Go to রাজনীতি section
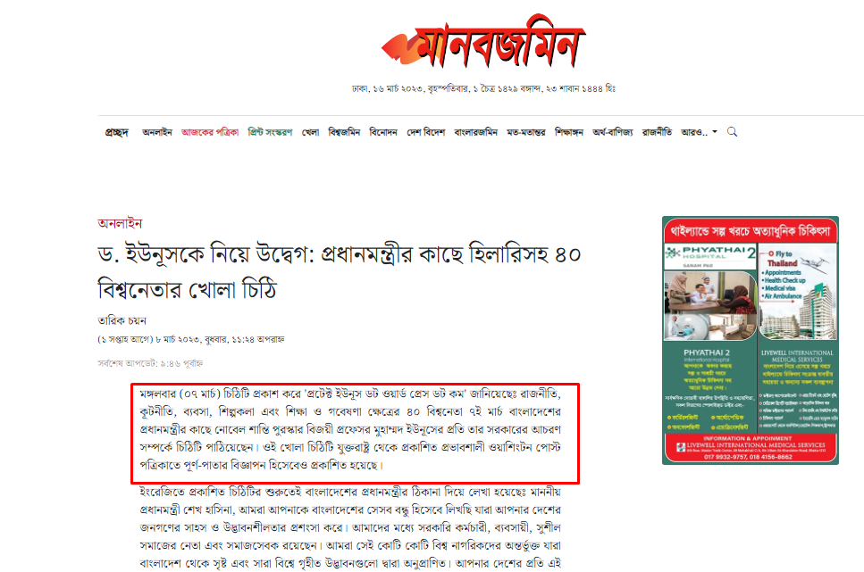Viewport: 864px width, 572px height. (657, 132)
